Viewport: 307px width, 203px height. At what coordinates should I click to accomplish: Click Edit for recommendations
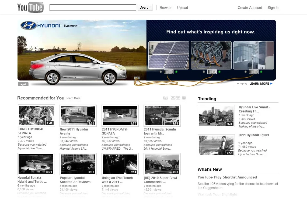[x=165, y=98]
